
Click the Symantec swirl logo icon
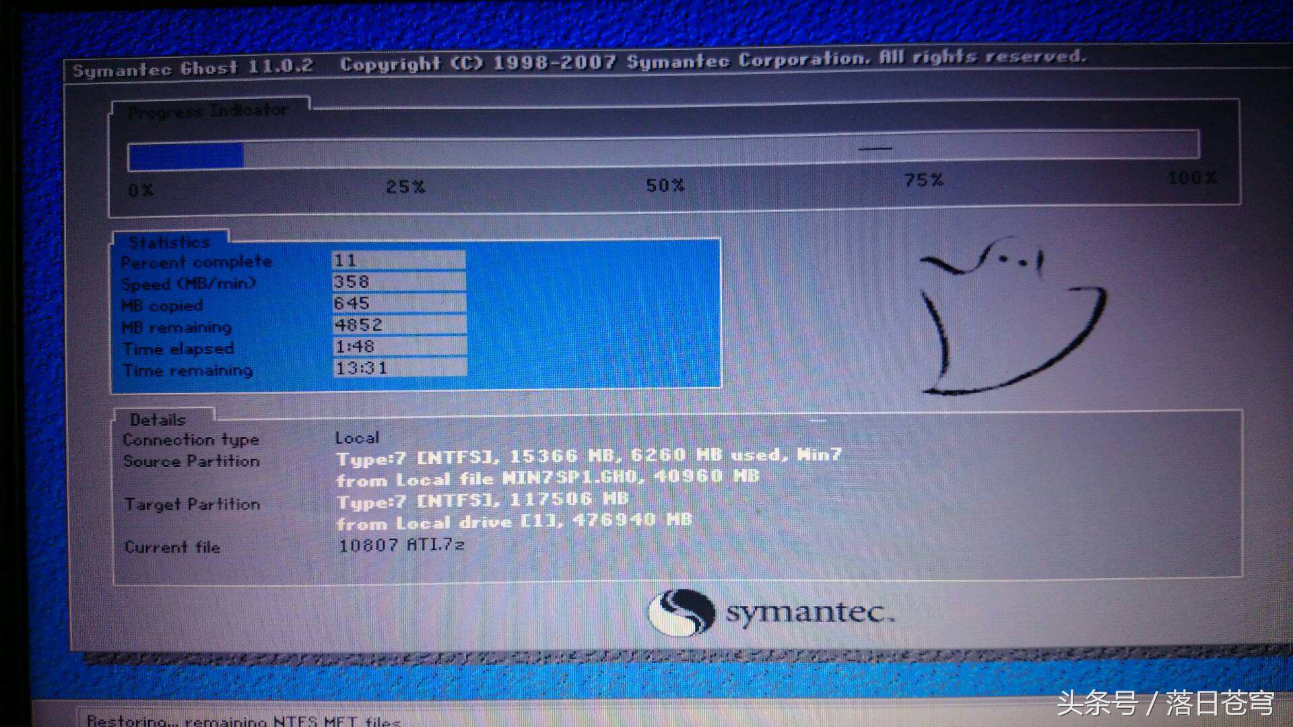pos(682,611)
